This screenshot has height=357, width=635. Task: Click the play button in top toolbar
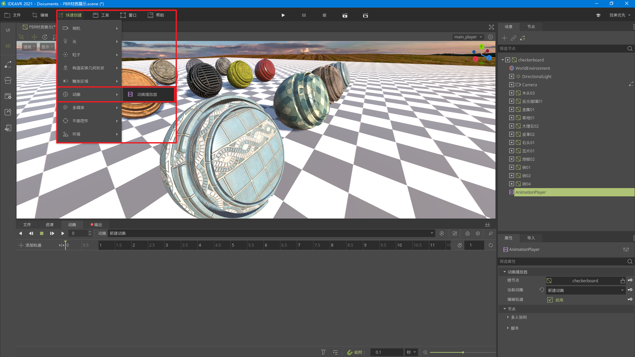(x=283, y=15)
